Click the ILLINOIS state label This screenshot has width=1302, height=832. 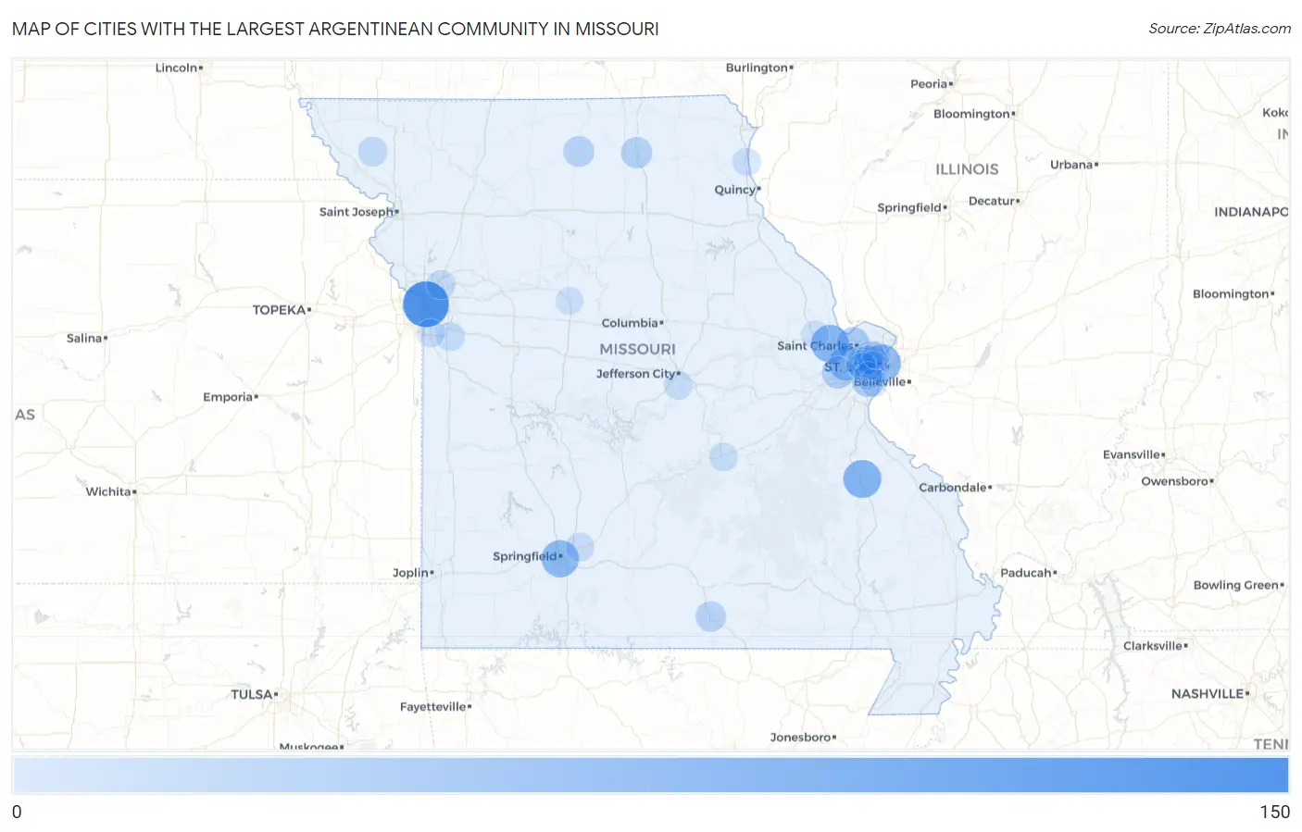(967, 169)
